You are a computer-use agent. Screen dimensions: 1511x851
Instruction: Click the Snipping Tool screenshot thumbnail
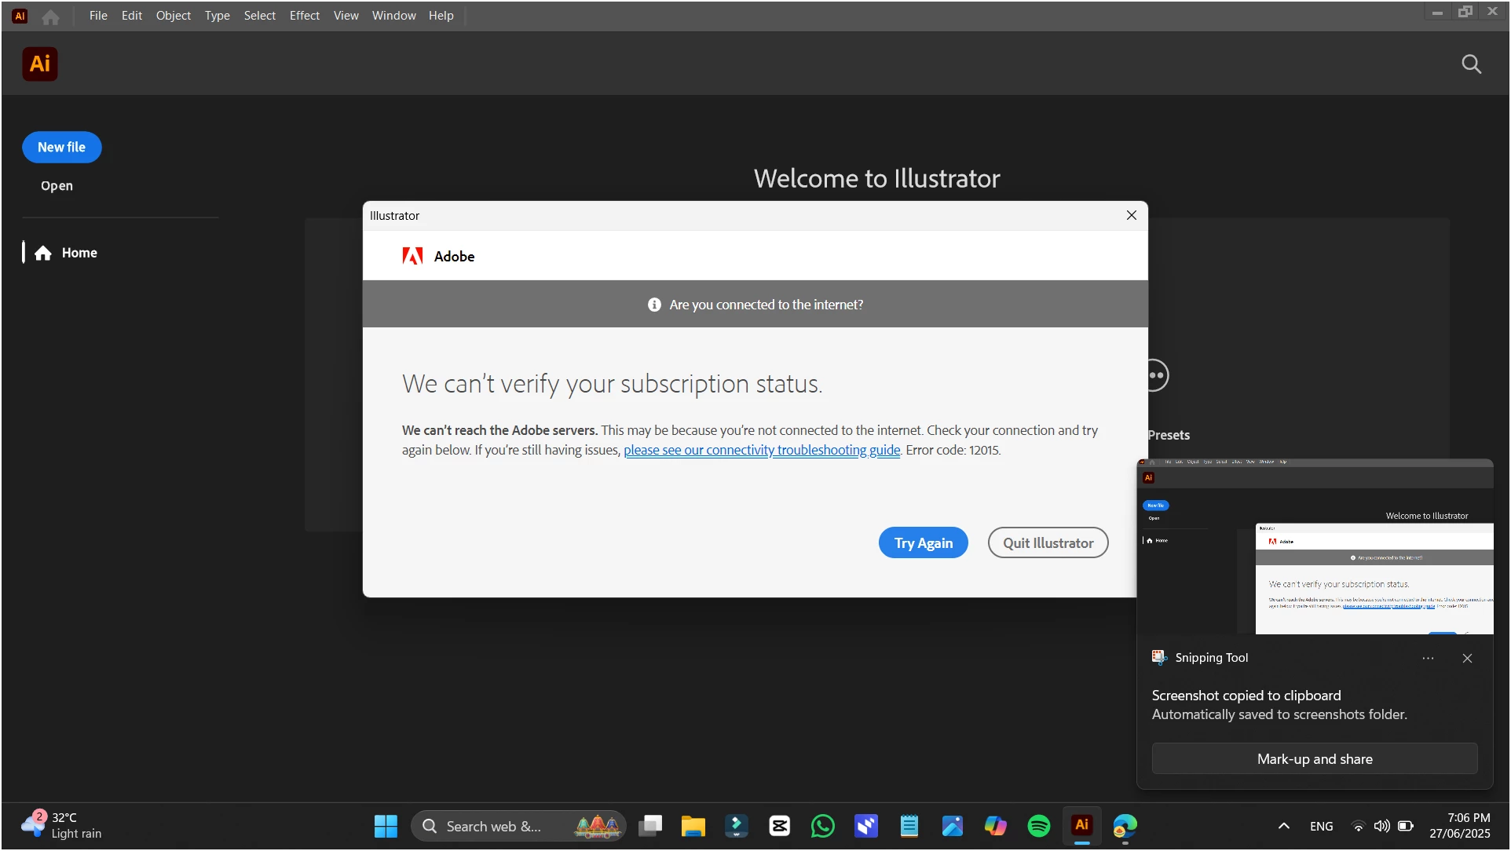point(1315,546)
